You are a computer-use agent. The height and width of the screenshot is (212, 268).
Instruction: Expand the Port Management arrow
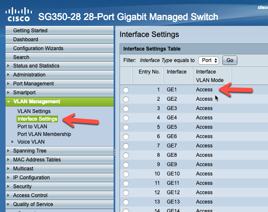tap(8, 83)
